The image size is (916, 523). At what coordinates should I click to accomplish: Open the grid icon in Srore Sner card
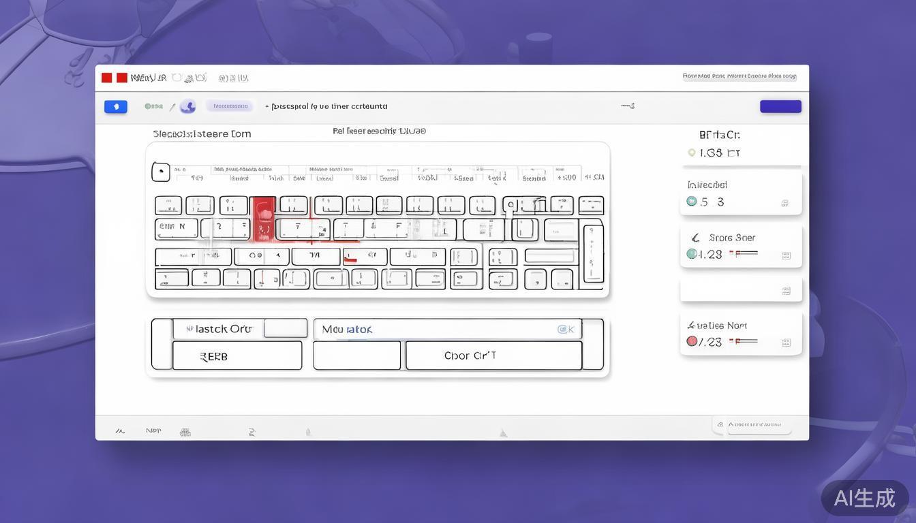coord(786,255)
